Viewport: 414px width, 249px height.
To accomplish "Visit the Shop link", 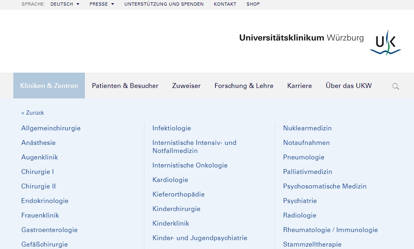I will pyautogui.click(x=253, y=4).
